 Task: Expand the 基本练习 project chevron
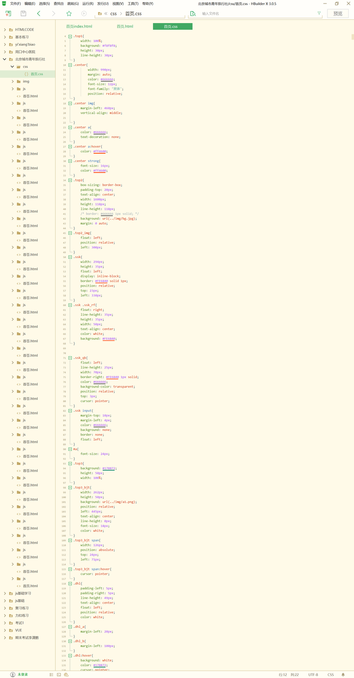pos(5,37)
